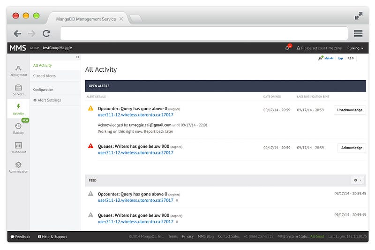Click the MMS logo
Viewport: 375px width, 250px height.
click(18, 48)
